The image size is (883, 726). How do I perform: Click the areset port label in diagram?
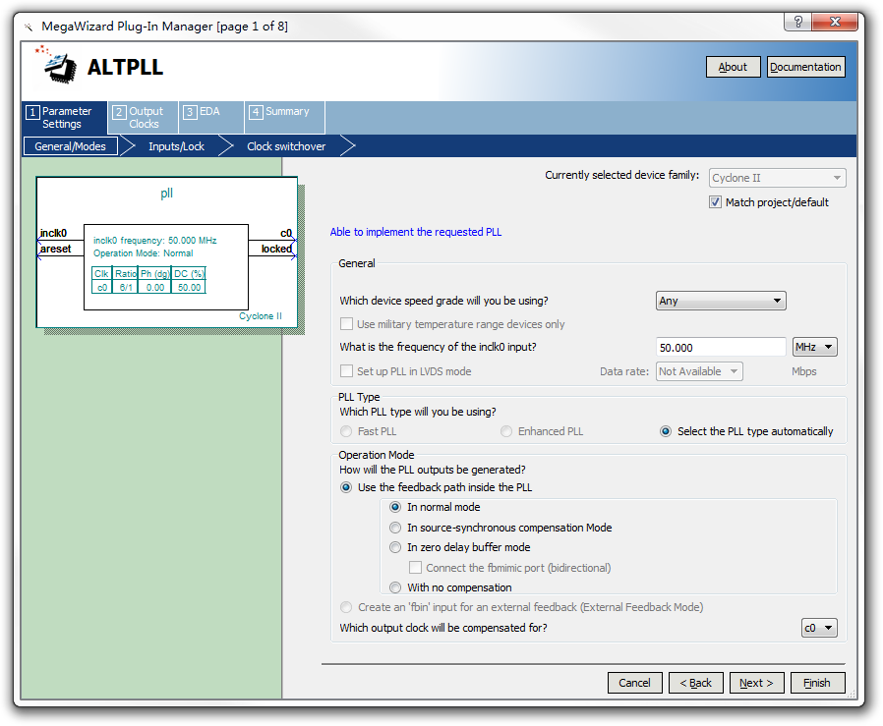pyautogui.click(x=55, y=249)
